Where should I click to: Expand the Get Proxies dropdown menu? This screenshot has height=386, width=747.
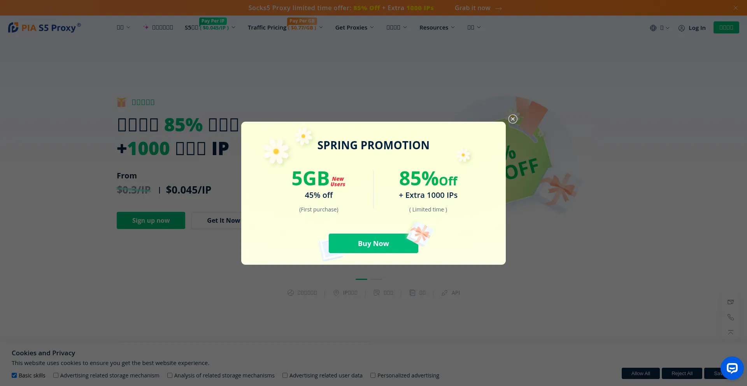tap(354, 28)
